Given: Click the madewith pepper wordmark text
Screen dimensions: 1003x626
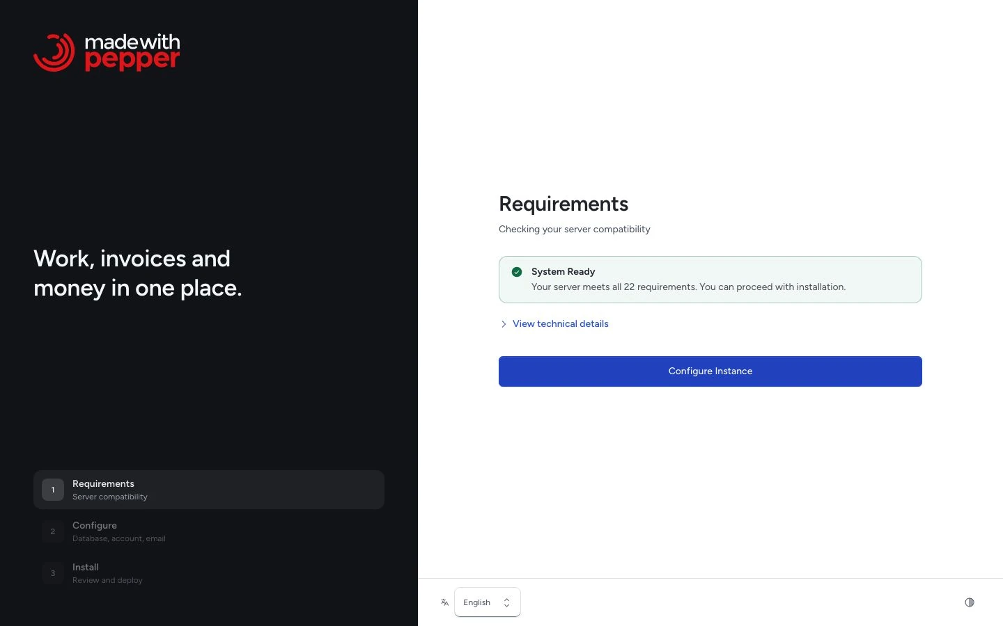Looking at the screenshot, I should [x=132, y=52].
